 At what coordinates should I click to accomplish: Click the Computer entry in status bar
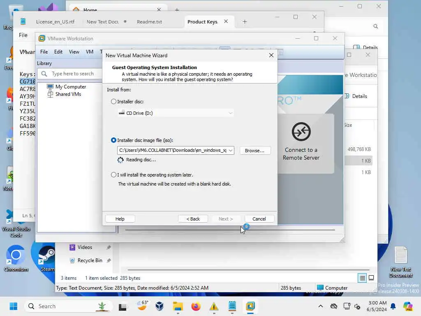coord(332,288)
